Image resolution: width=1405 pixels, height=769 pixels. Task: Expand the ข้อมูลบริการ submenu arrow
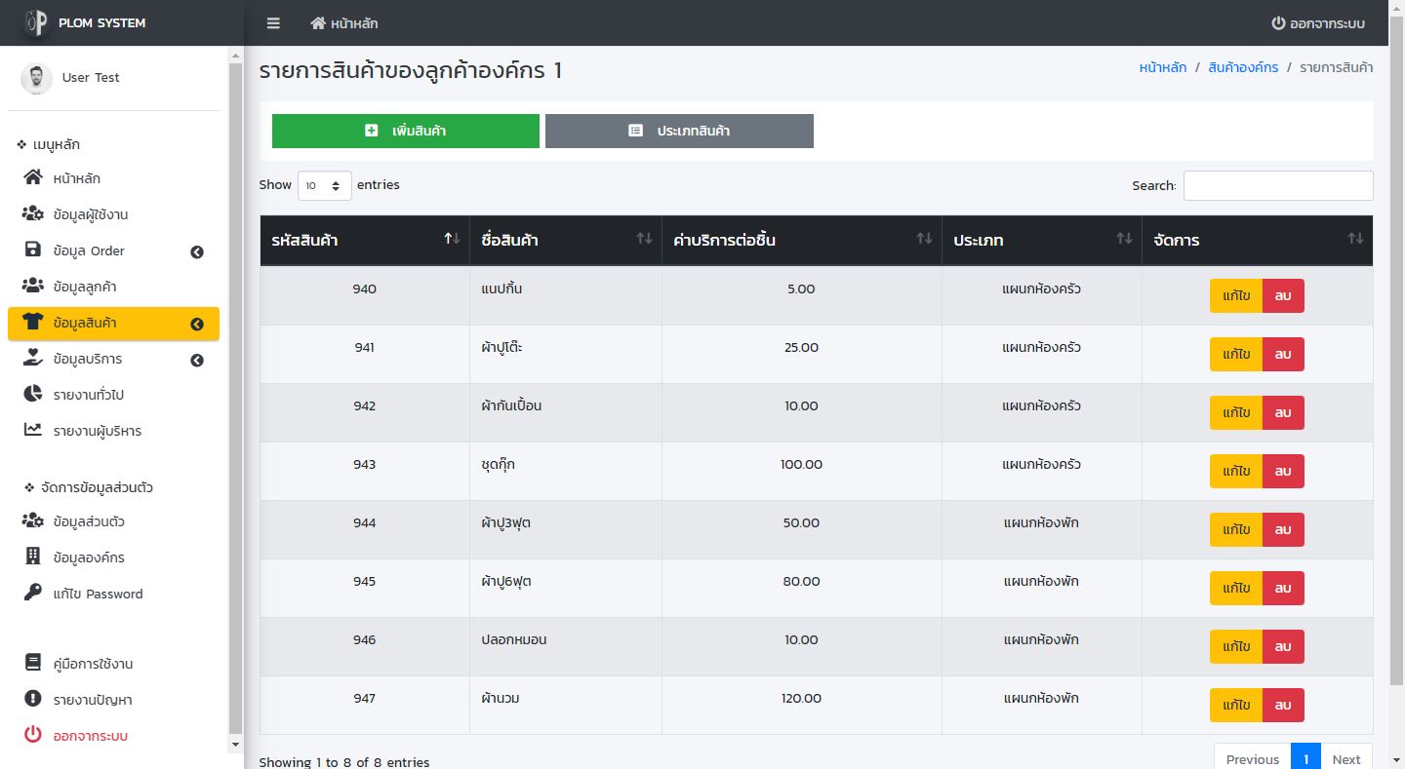click(197, 361)
